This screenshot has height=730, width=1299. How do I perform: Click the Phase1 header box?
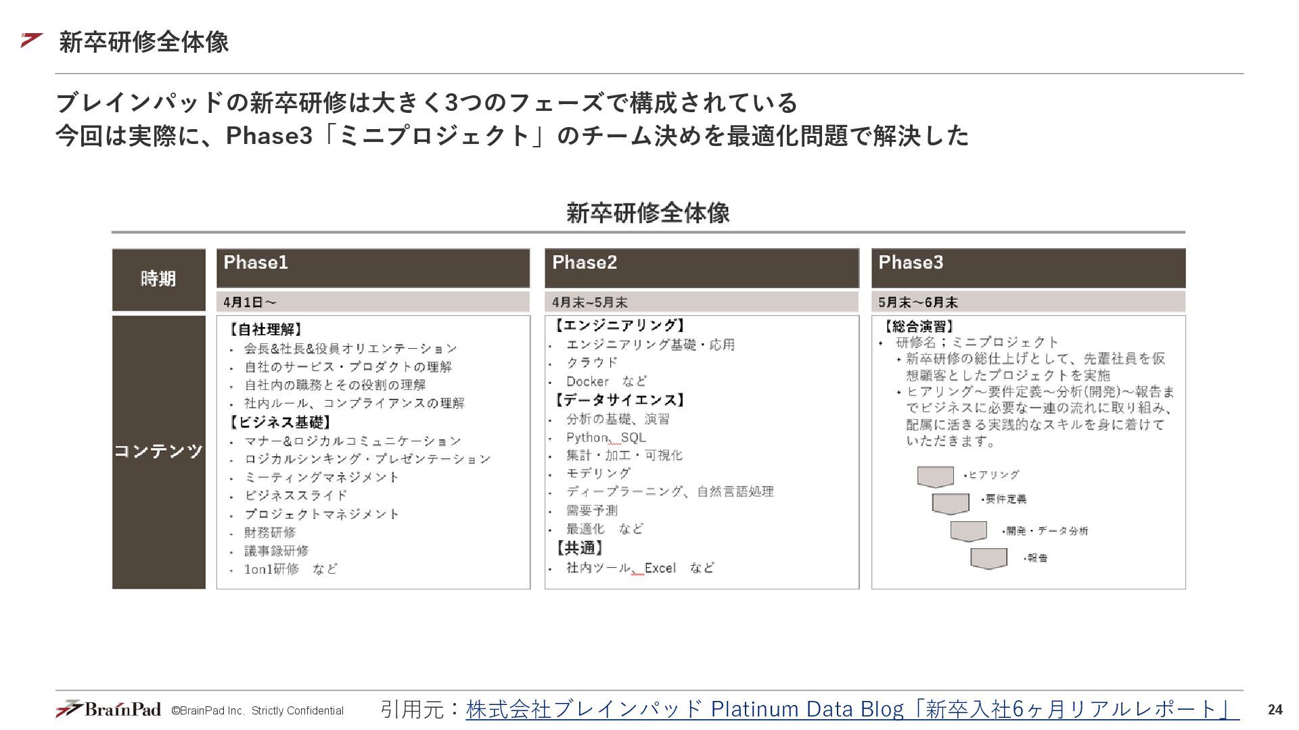(373, 268)
